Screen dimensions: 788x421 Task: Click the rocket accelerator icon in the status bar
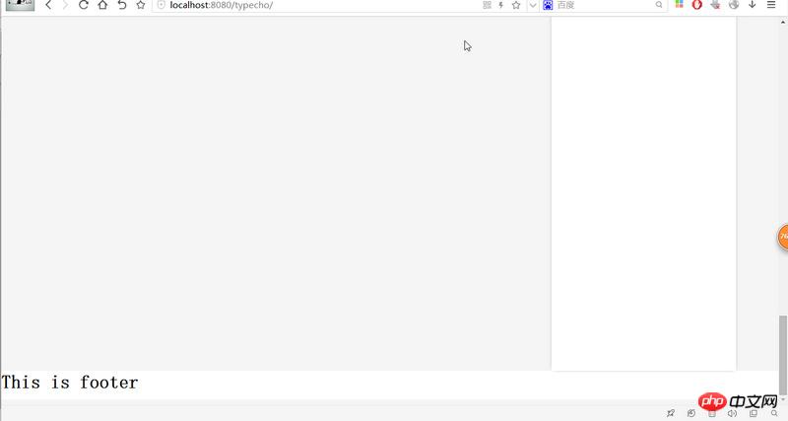pyautogui.click(x=671, y=413)
